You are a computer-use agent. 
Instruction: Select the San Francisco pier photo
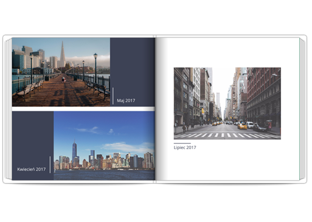pos(61,72)
